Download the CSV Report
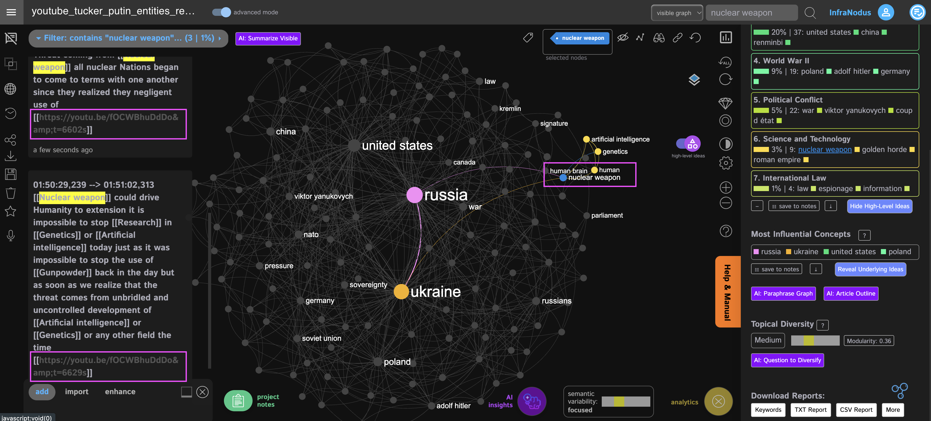Screen dimensions: 931x421 [x=856, y=410]
